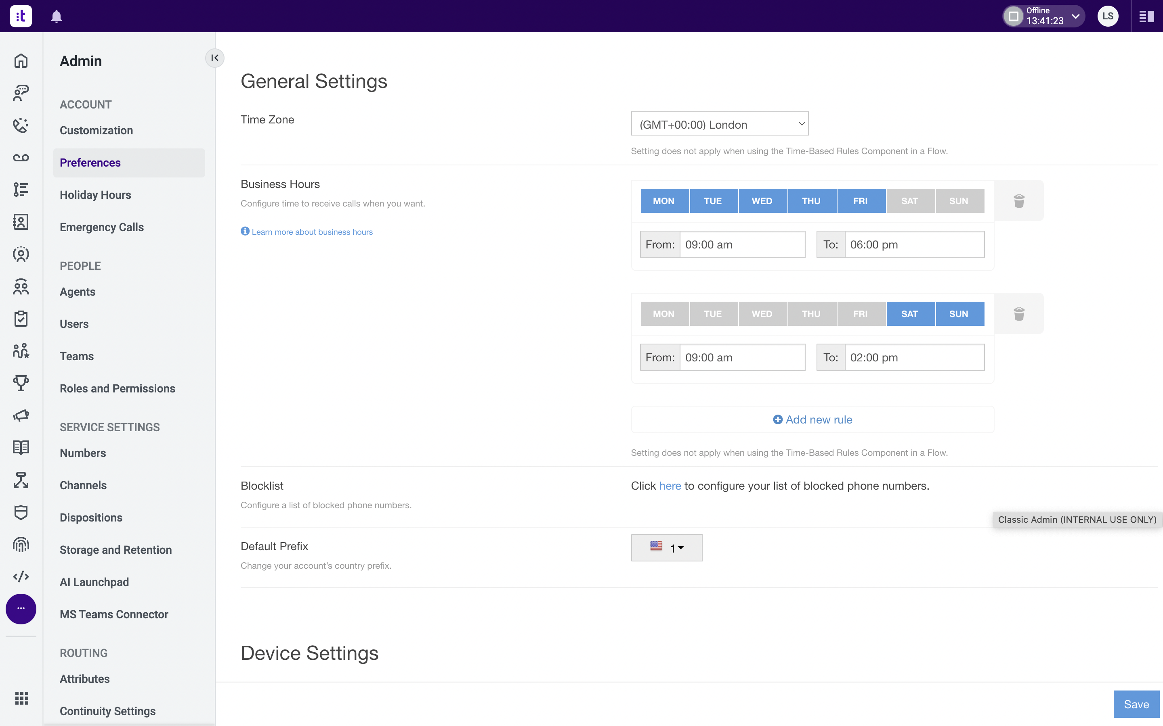
Task: Toggle WED in the first hours rule
Action: (x=762, y=201)
